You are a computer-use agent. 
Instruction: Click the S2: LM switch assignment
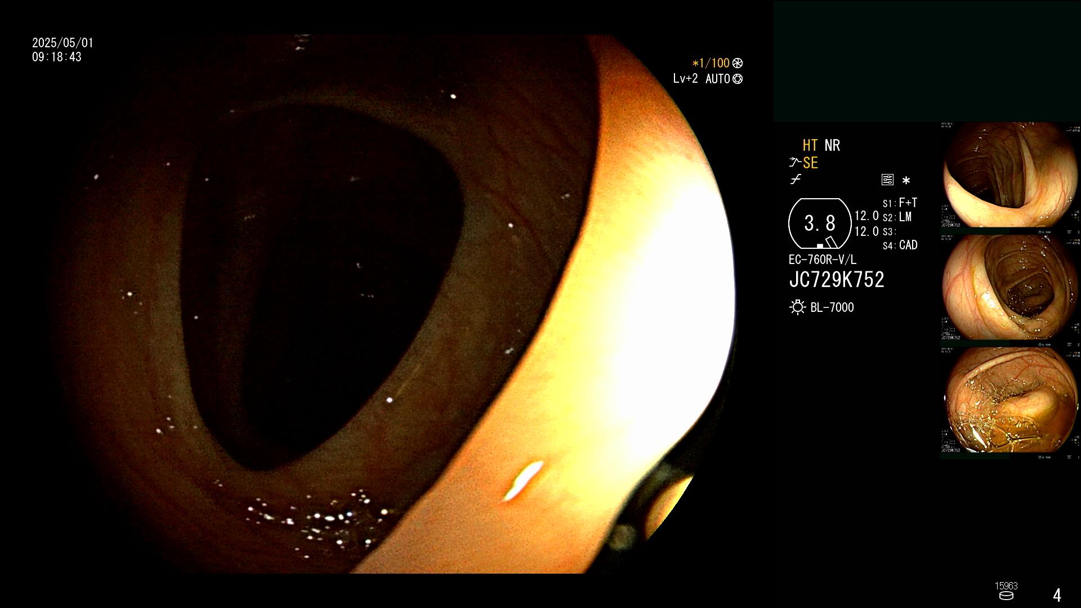coord(897,217)
